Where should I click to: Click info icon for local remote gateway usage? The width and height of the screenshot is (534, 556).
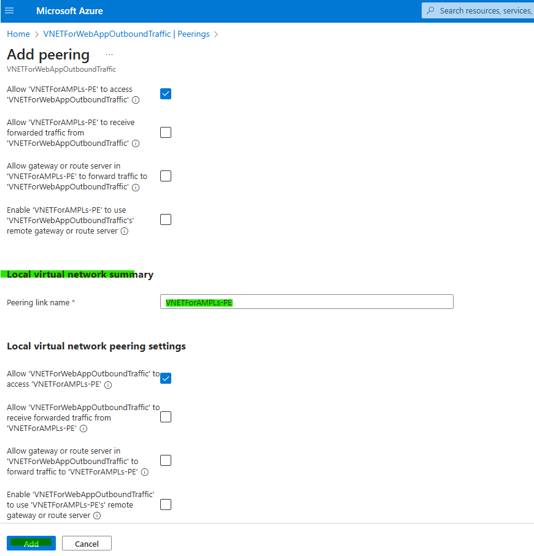pos(97,516)
